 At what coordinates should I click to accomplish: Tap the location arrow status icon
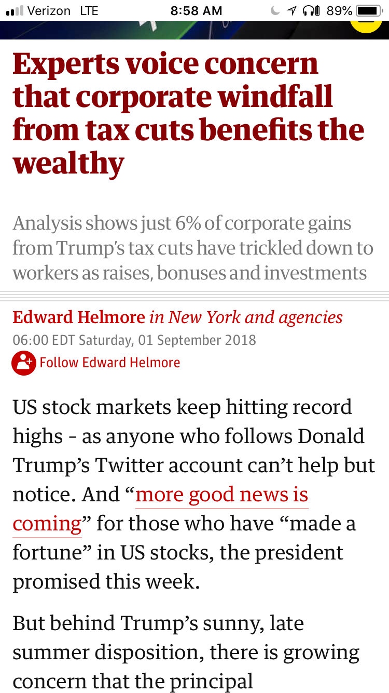tap(293, 10)
